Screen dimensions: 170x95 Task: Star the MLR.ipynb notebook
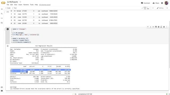point(20,2)
